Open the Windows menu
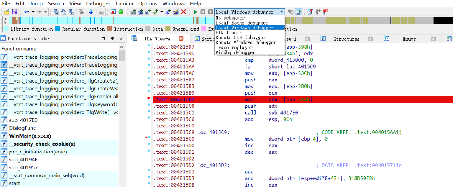453x187 pixels. coord(173,3)
